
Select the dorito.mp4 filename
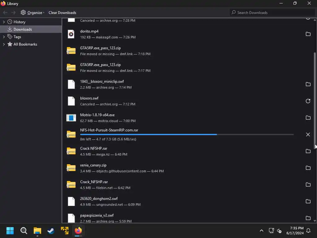(89, 31)
